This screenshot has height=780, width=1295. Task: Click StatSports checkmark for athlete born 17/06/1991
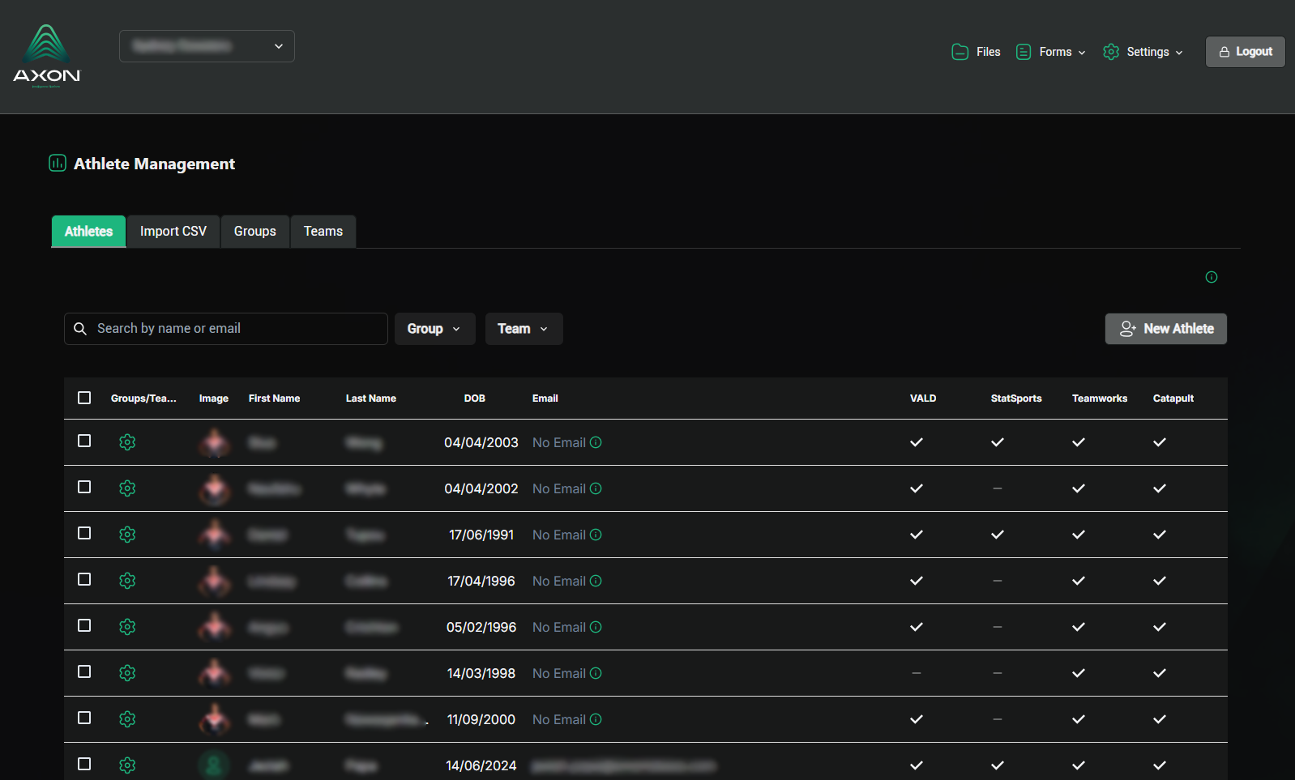(998, 535)
